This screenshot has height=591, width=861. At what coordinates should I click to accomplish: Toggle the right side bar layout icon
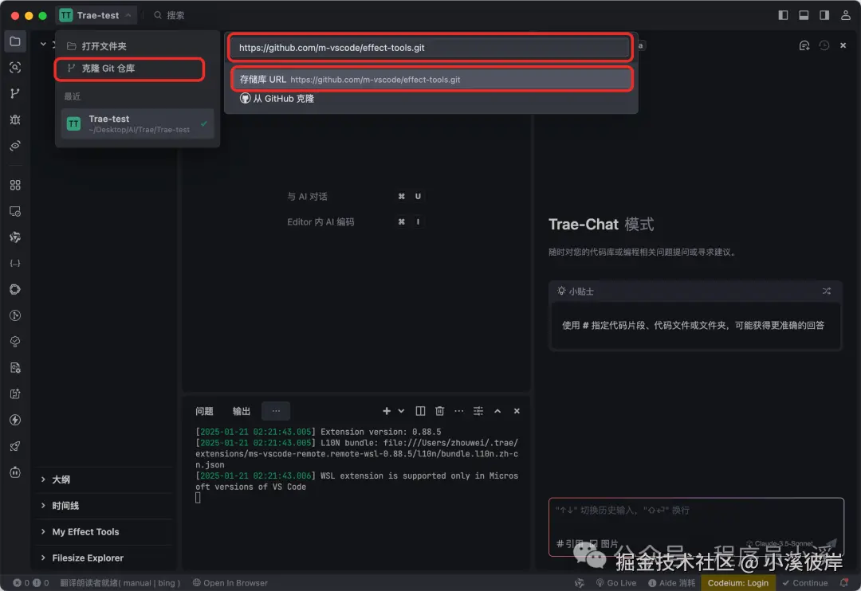click(824, 15)
